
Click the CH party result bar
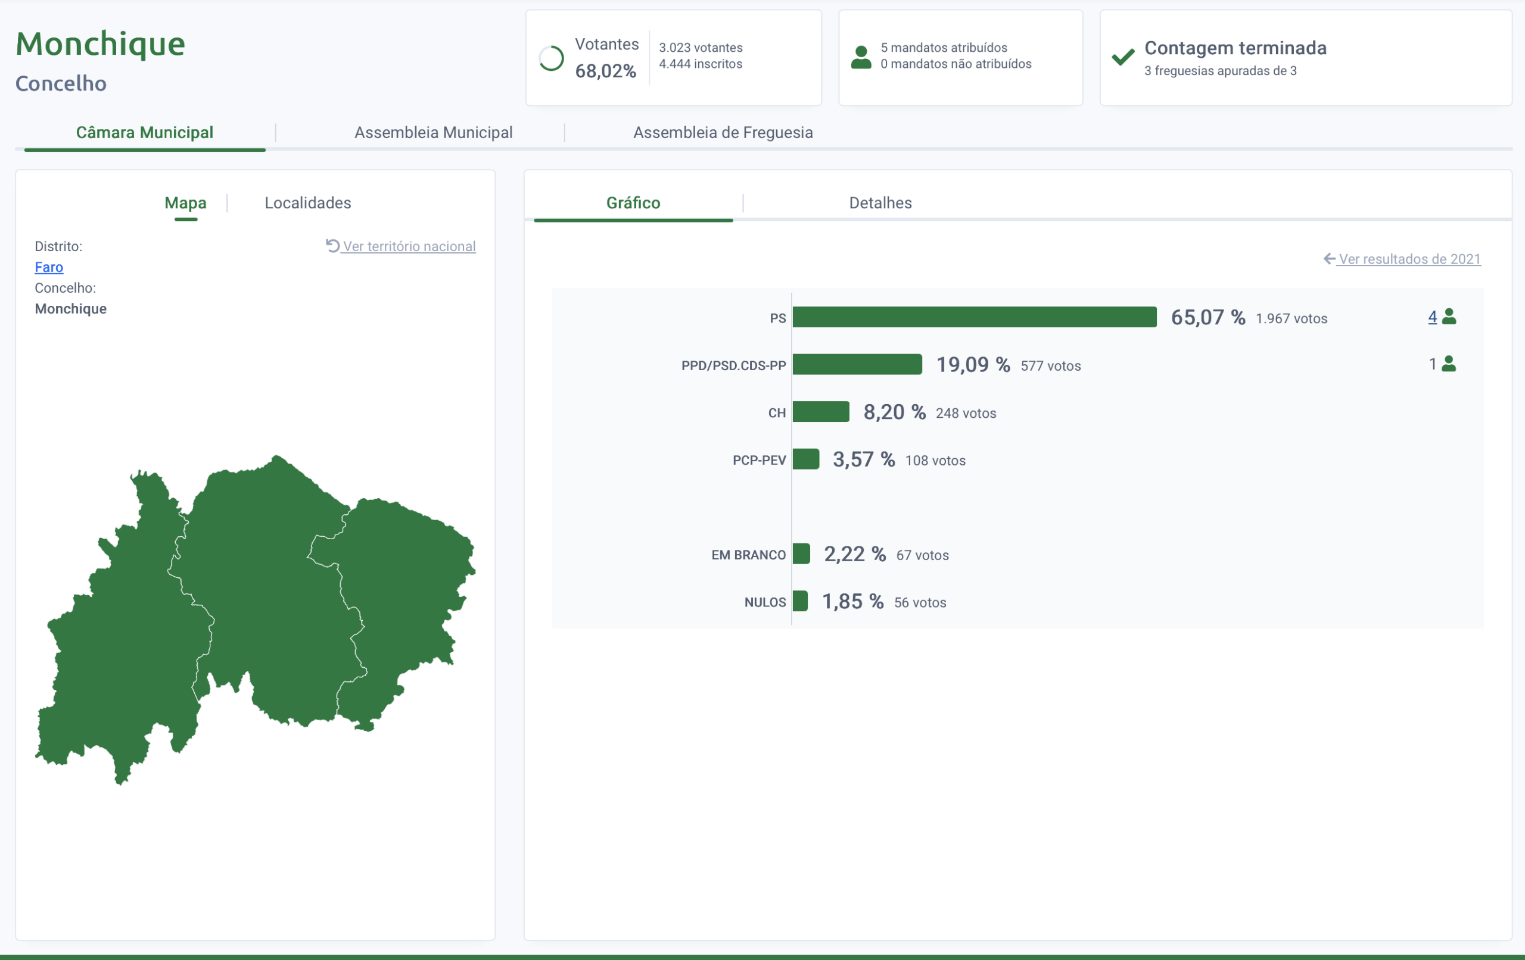click(821, 412)
